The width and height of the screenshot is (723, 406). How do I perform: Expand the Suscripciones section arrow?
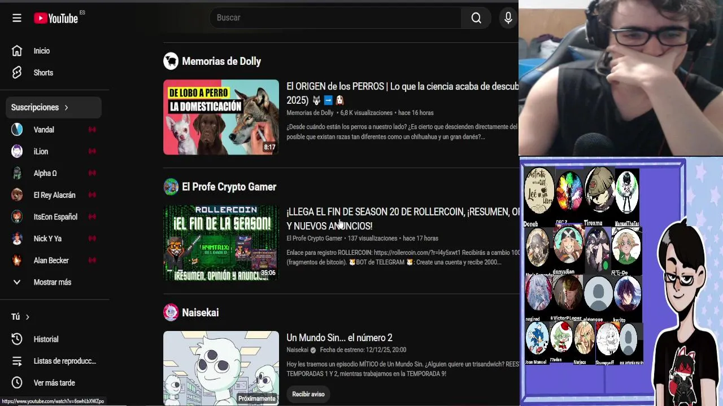[66, 107]
